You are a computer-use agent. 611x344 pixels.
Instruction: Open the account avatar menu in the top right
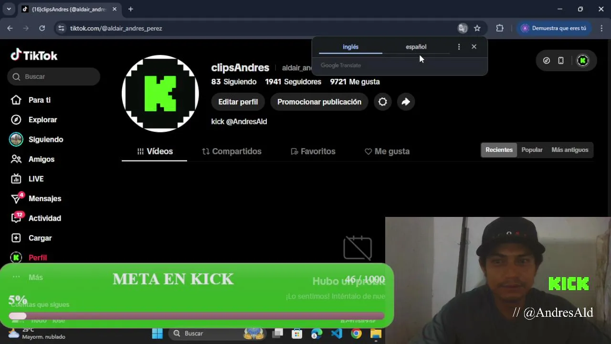[582, 61]
